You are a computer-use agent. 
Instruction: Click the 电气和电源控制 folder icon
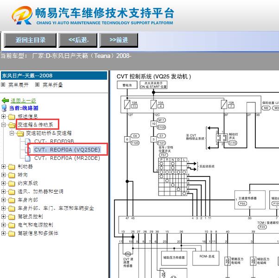point(12,225)
